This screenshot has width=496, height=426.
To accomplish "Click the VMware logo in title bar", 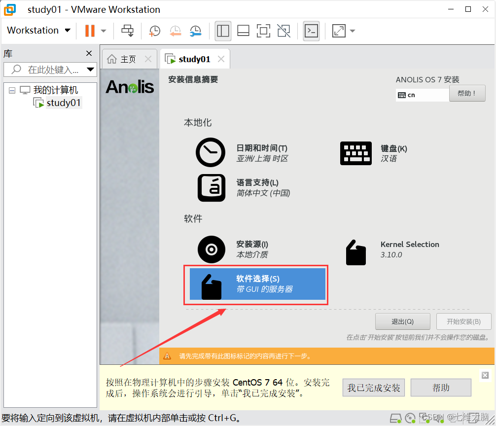I will pyautogui.click(x=10, y=9).
